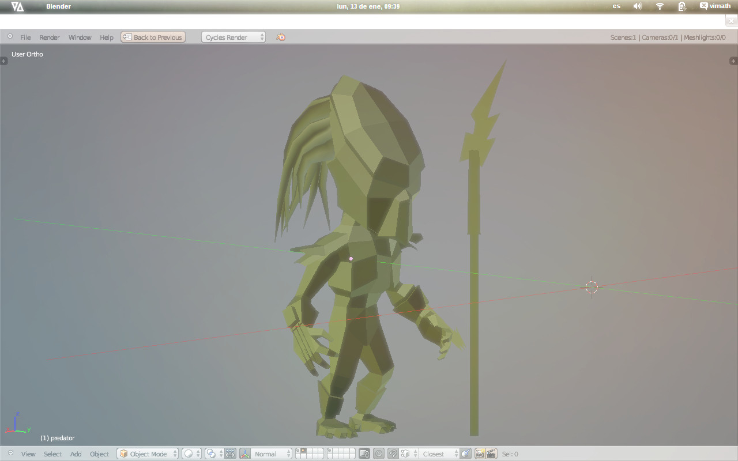The image size is (738, 461).
Task: Open the View menu in the 3D view
Action: [x=28, y=454]
